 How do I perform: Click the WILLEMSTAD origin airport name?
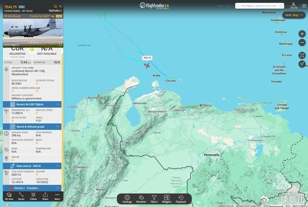17,53
